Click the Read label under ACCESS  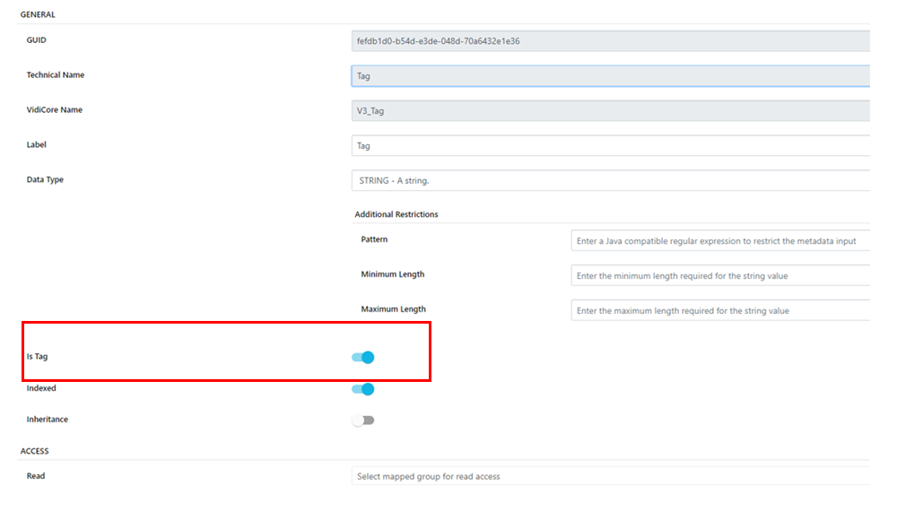36,476
